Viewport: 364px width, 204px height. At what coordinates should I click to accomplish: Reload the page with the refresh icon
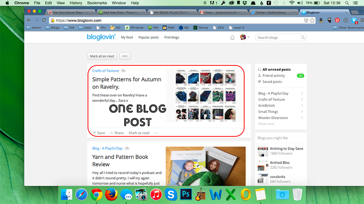[44, 20]
